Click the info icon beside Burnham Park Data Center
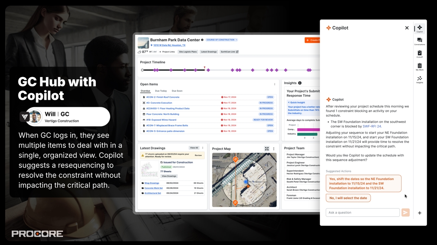 point(202,40)
